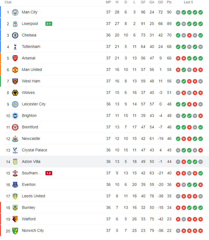Click the Chelsea club badge
Viewport: 209px width, 240px height.
click(x=15, y=35)
